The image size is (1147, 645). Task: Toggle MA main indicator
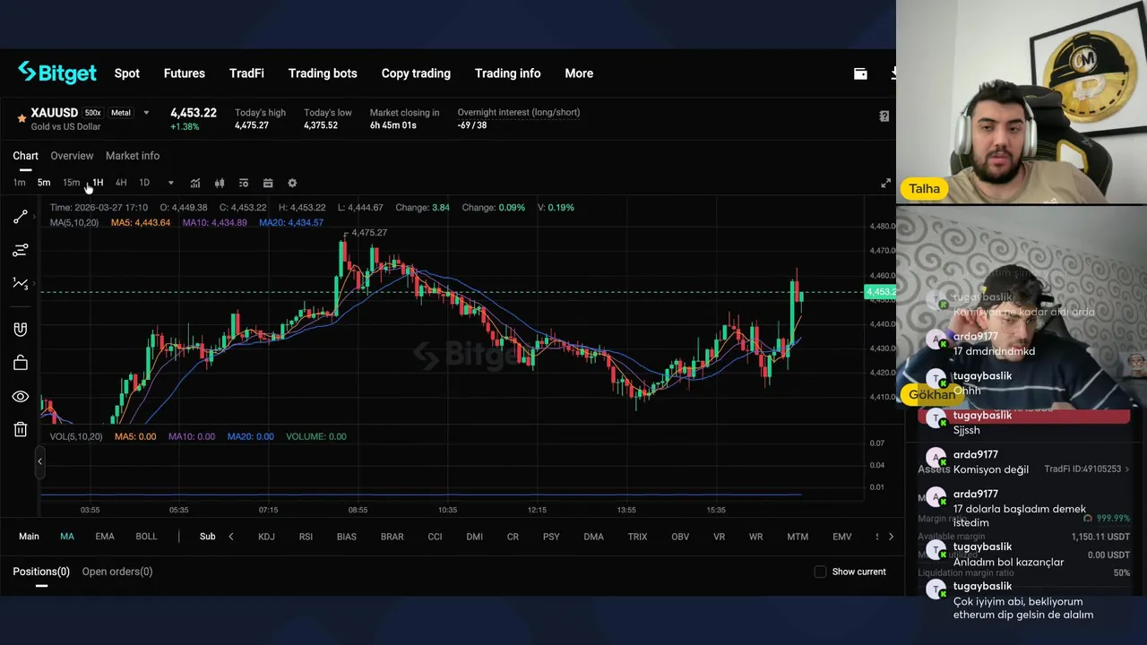click(x=67, y=537)
